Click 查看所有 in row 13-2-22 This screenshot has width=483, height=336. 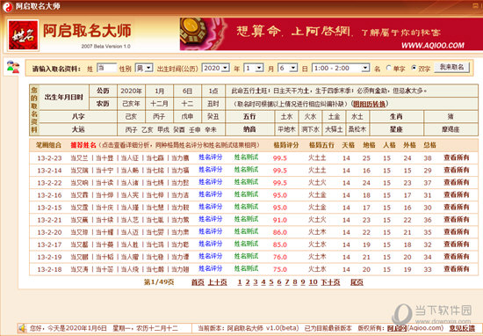pyautogui.click(x=456, y=182)
